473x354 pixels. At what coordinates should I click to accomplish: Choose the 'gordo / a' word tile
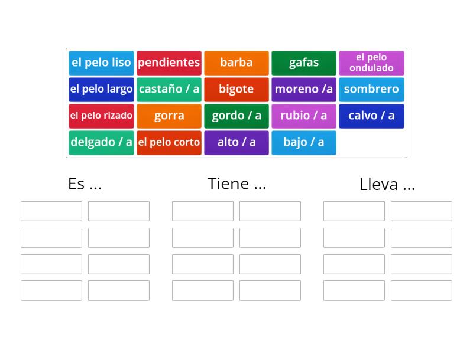click(237, 116)
